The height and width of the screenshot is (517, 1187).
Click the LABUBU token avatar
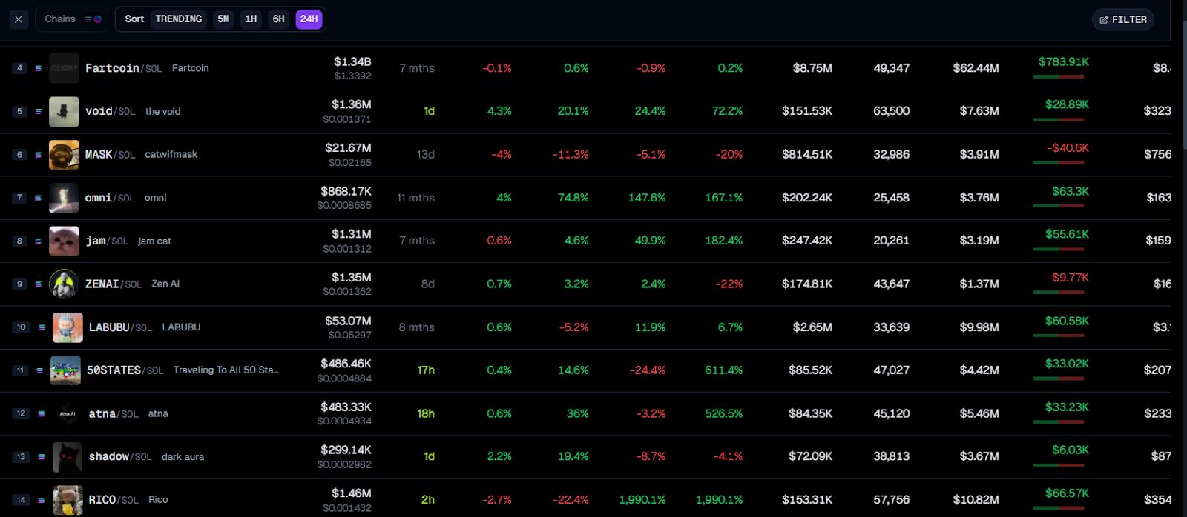68,327
